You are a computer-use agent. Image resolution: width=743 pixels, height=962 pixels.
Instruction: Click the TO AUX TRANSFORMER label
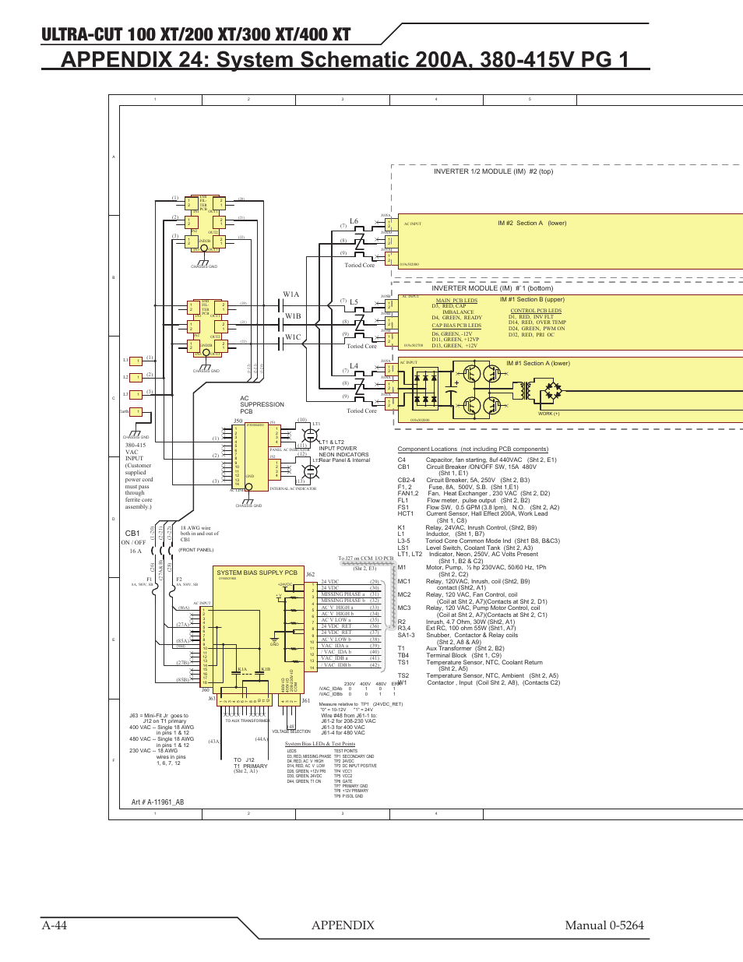[248, 721]
